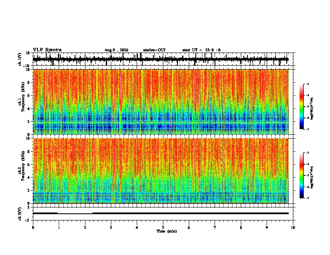
Task: Click the "8" tick on the Time axis
Action: tap(241, 227)
